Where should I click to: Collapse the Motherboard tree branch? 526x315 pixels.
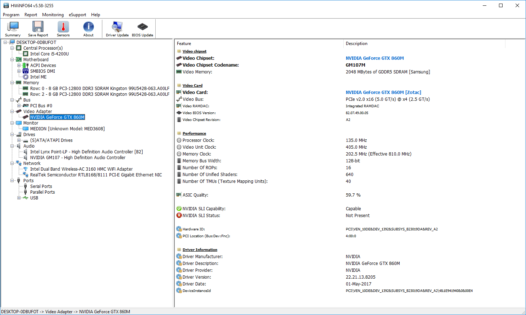click(x=12, y=59)
